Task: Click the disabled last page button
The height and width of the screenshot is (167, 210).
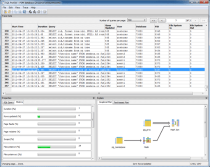Action: click(204, 21)
